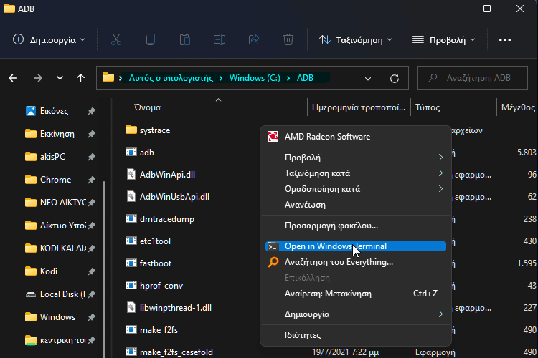Click Windows (C:) in breadcrumb path
Viewport: 538px width, 358px height.
pyautogui.click(x=255, y=78)
